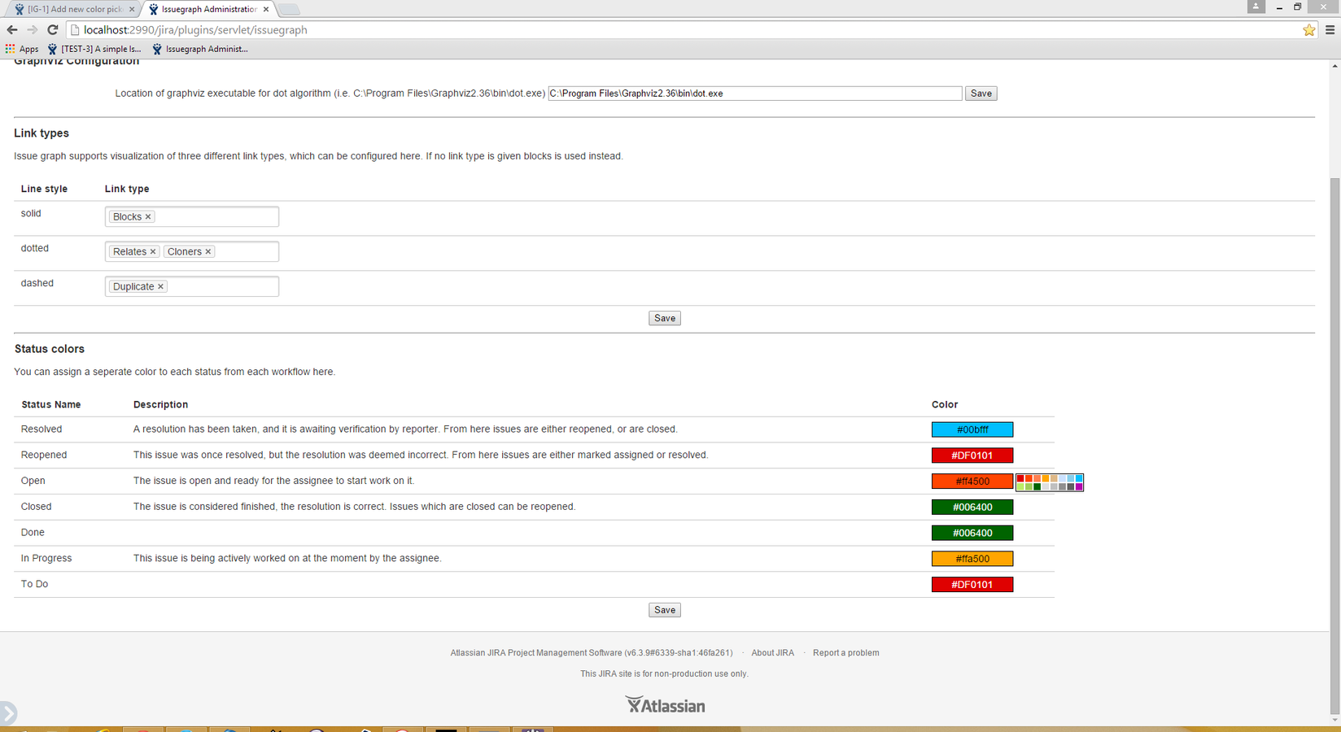Pick the red swatch in the palette
Viewport: 1341px width, 732px height.
tap(1020, 478)
